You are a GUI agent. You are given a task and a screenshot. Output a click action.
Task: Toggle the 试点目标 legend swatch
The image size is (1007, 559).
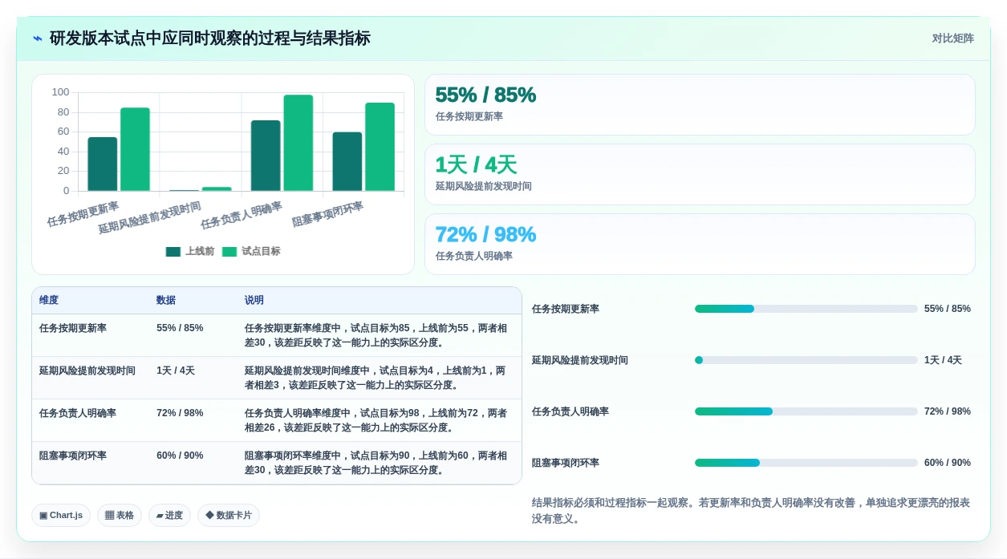[x=229, y=251]
